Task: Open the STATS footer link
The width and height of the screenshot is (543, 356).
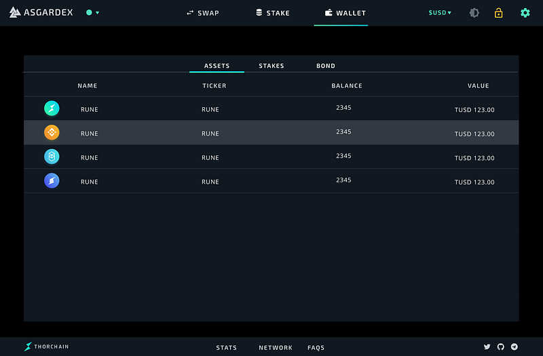Action: (x=227, y=348)
